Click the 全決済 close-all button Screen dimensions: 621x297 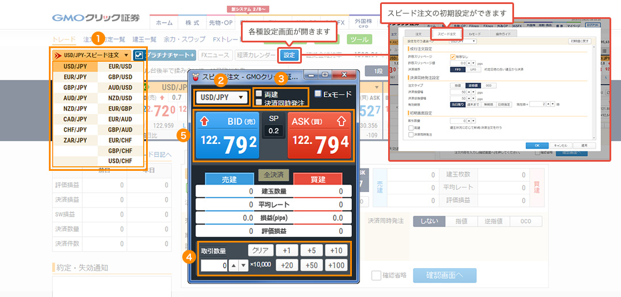click(x=273, y=174)
